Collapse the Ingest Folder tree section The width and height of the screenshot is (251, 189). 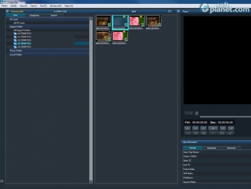8,26
